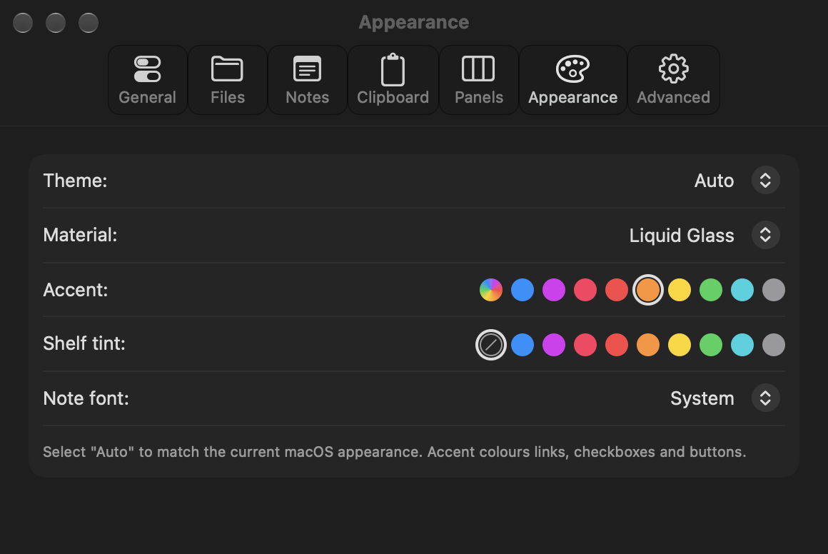Pick the green Accent swatch
This screenshot has width=828, height=554.
click(x=711, y=290)
